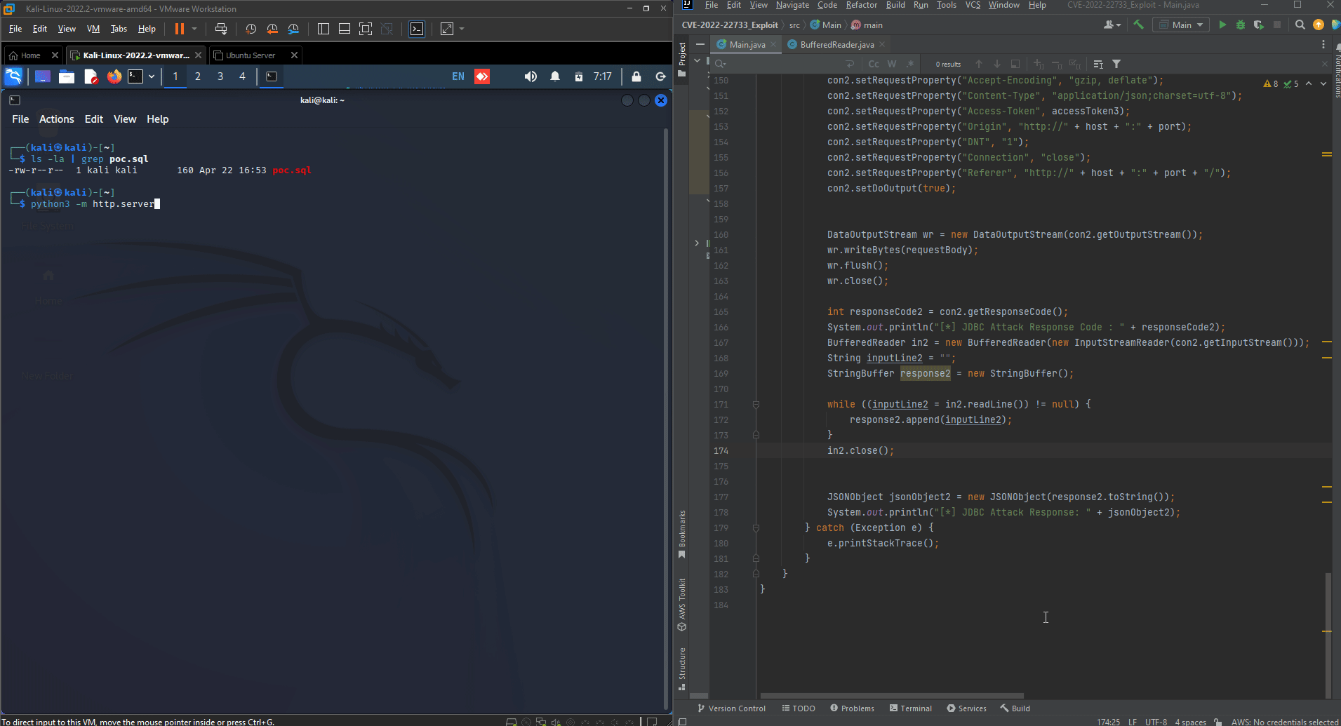The height and width of the screenshot is (726, 1341).
Task: Fold the catch block at line 179
Action: click(756, 527)
